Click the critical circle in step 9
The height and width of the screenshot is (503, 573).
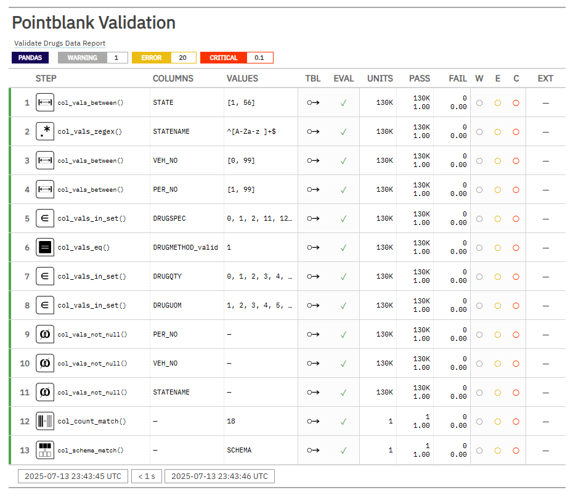(516, 335)
